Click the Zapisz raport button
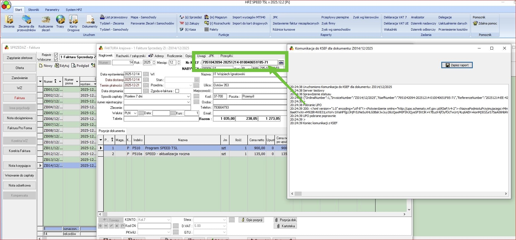The width and height of the screenshot is (516, 240). [x=457, y=65]
